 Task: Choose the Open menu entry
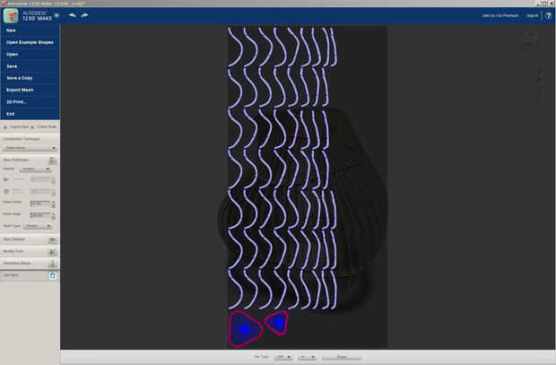(30, 55)
